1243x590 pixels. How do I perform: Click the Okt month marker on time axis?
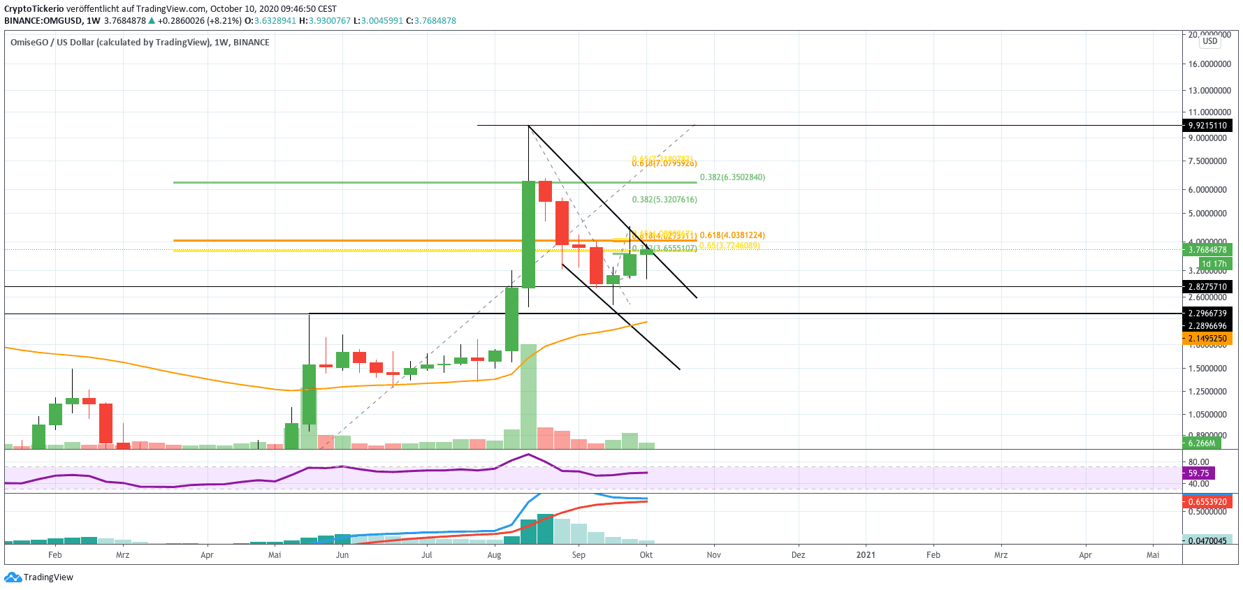pyautogui.click(x=646, y=555)
